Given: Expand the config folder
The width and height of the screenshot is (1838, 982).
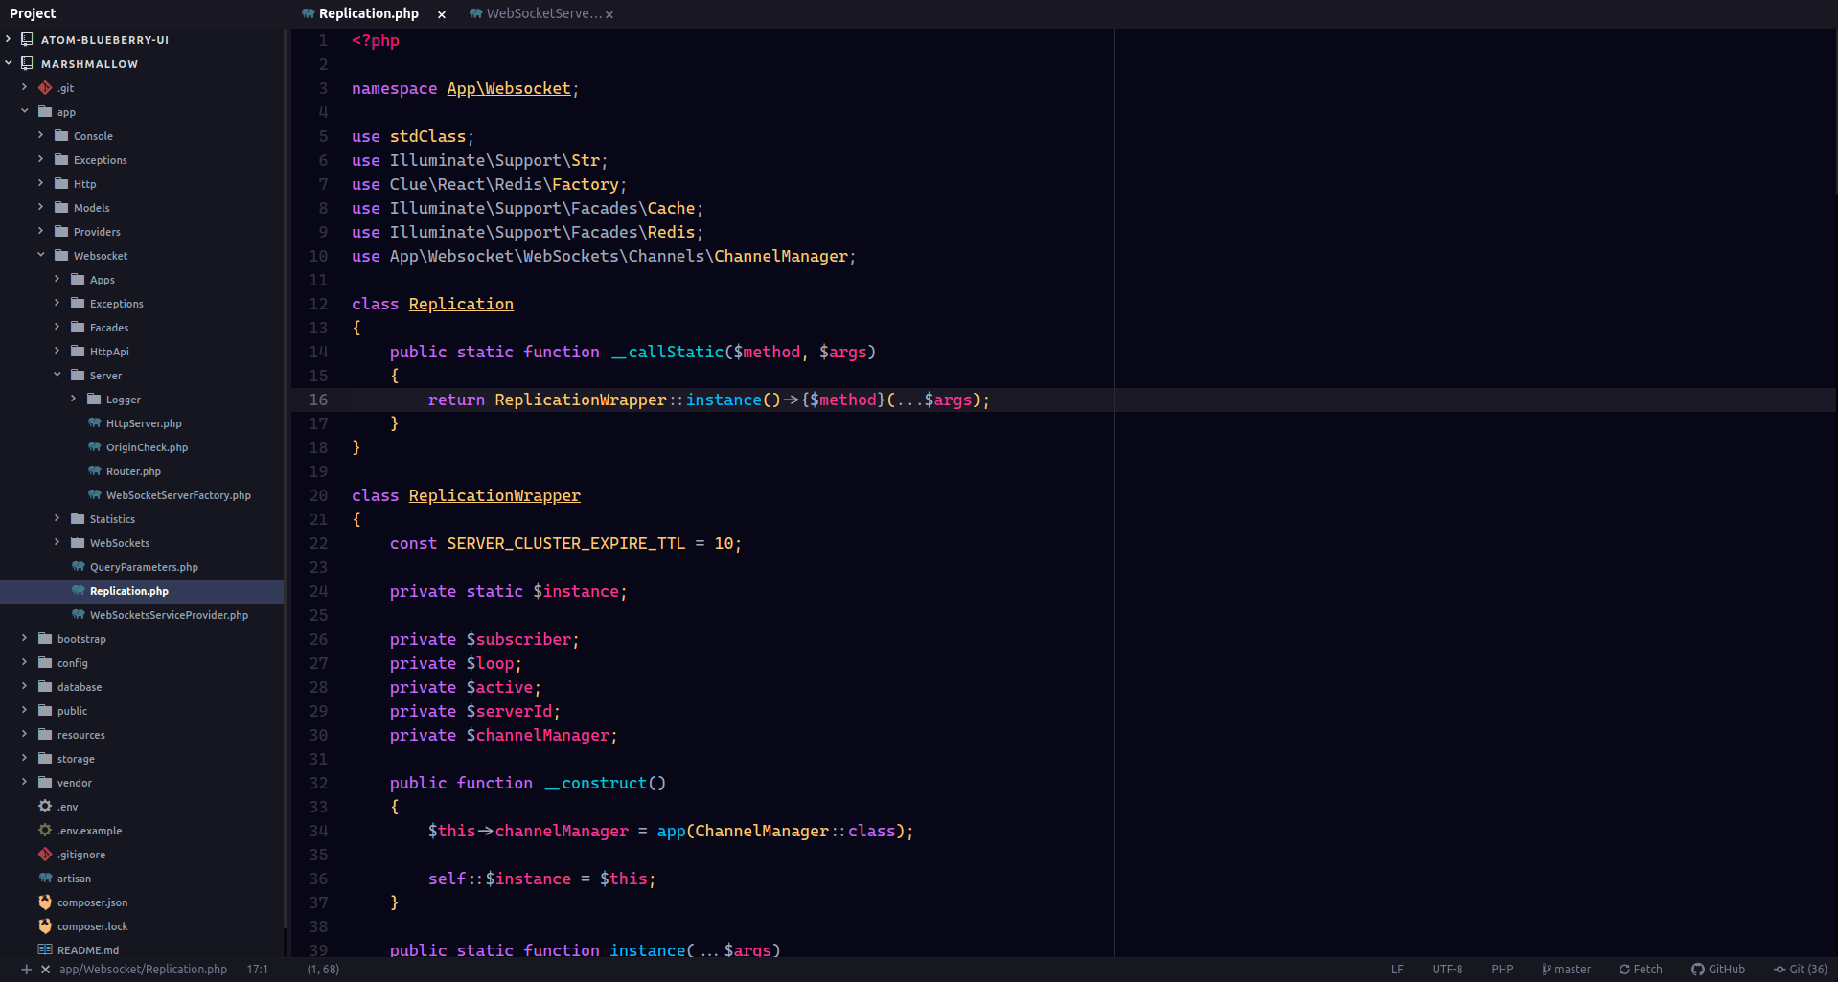Looking at the screenshot, I should point(25,662).
